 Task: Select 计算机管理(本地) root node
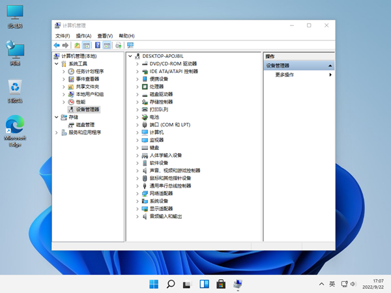point(79,56)
